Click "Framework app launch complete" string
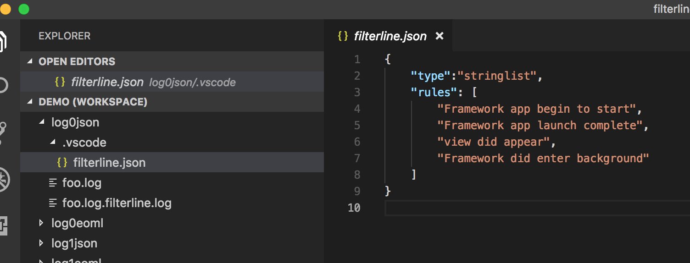This screenshot has width=690, height=263. tap(540, 126)
